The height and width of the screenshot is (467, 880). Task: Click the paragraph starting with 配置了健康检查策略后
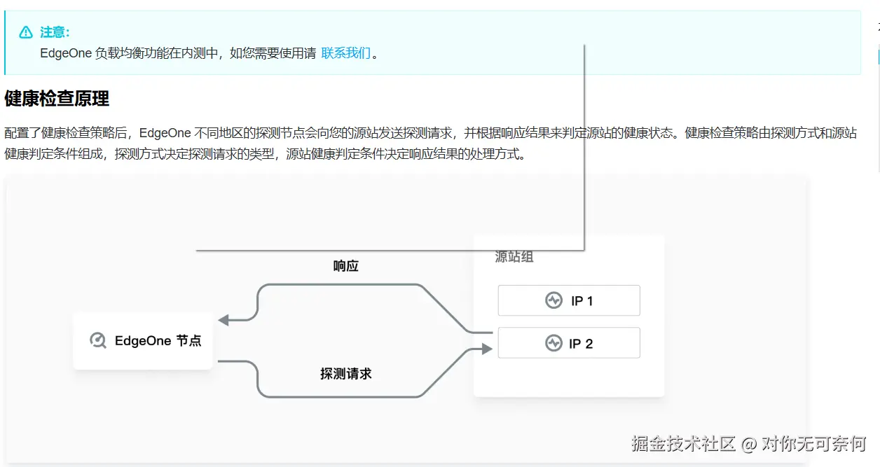[431, 144]
